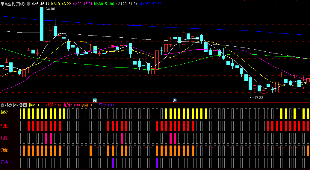Click the 动能: 1.00 value in header
310x170 pixels.
(x=54, y=105)
